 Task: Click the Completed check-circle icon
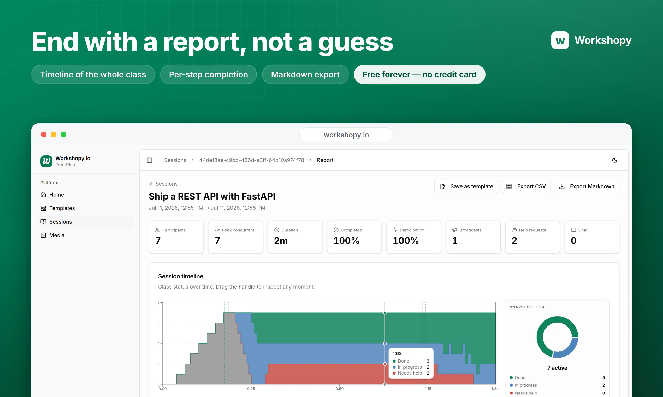(x=336, y=230)
